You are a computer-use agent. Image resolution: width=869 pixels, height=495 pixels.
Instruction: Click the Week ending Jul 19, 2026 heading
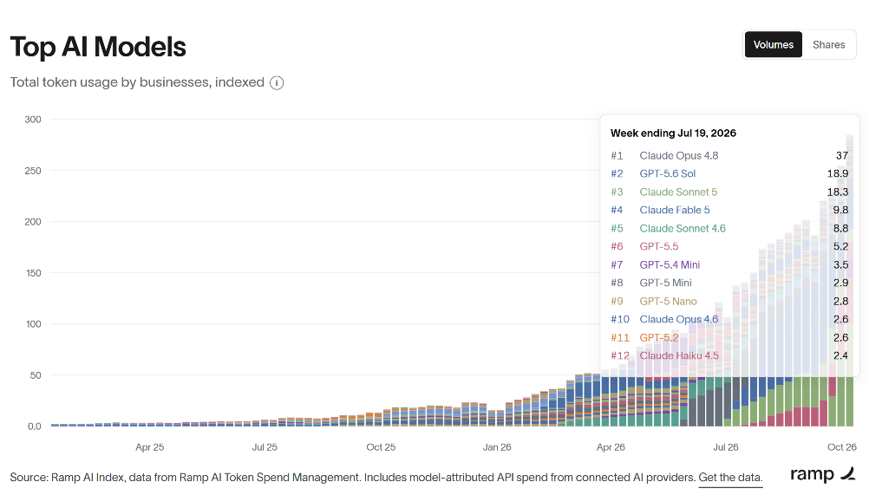click(673, 133)
